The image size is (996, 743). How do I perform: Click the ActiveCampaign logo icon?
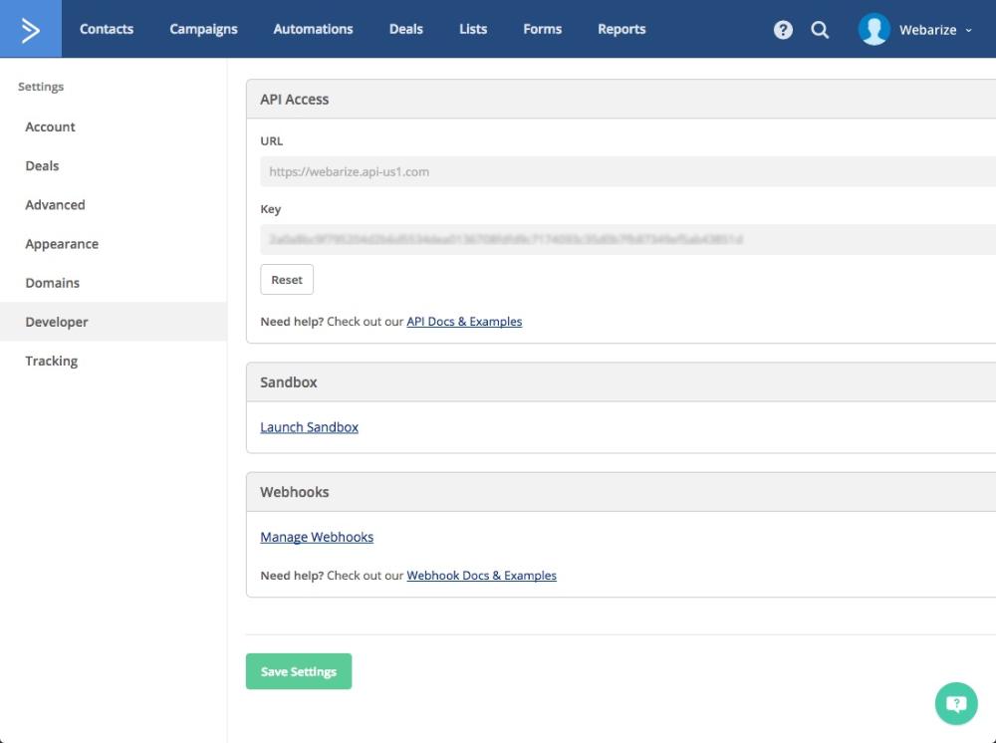pyautogui.click(x=31, y=29)
